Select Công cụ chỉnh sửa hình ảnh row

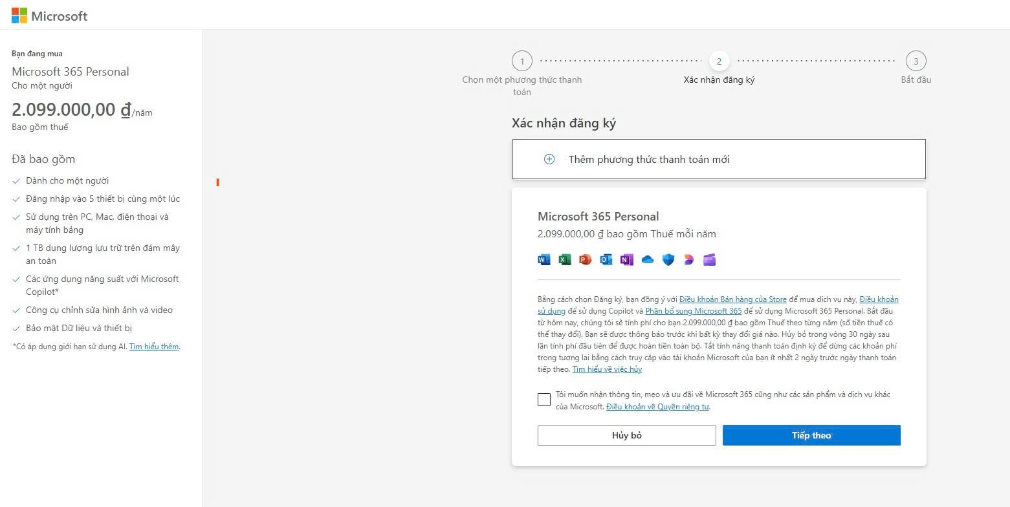click(92, 310)
